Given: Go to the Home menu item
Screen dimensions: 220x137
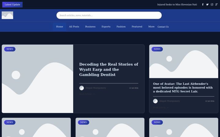Looking at the screenshot, I should (x=60, y=26).
